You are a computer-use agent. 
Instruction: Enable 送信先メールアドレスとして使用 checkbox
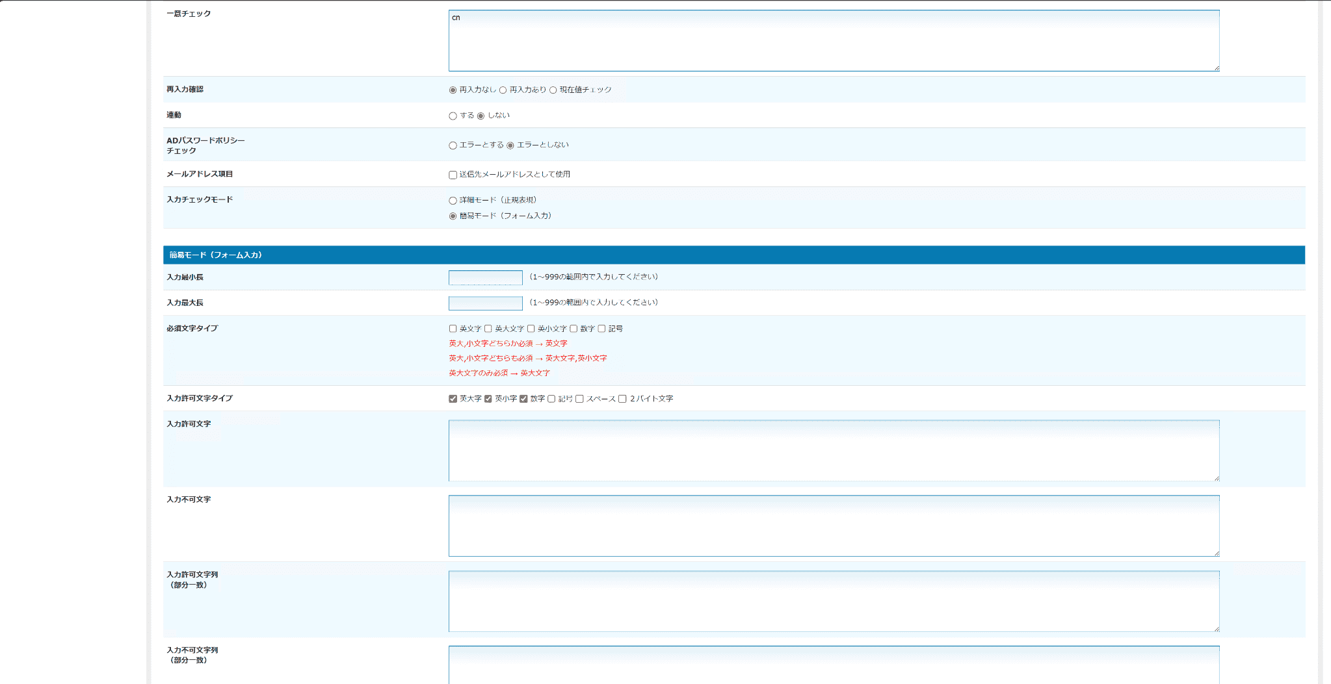click(453, 174)
